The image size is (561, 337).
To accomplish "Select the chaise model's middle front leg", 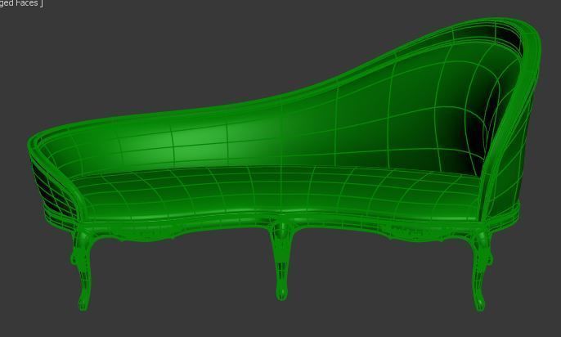I will tap(281, 261).
